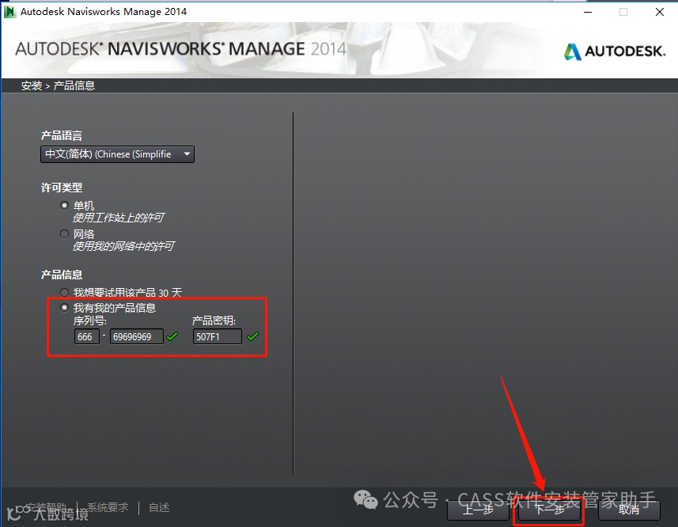Choose the 30-day trial option
This screenshot has width=678, height=527.
coord(64,293)
